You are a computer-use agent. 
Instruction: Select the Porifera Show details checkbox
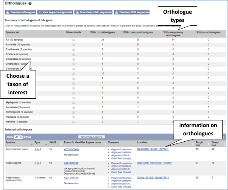[74, 122]
